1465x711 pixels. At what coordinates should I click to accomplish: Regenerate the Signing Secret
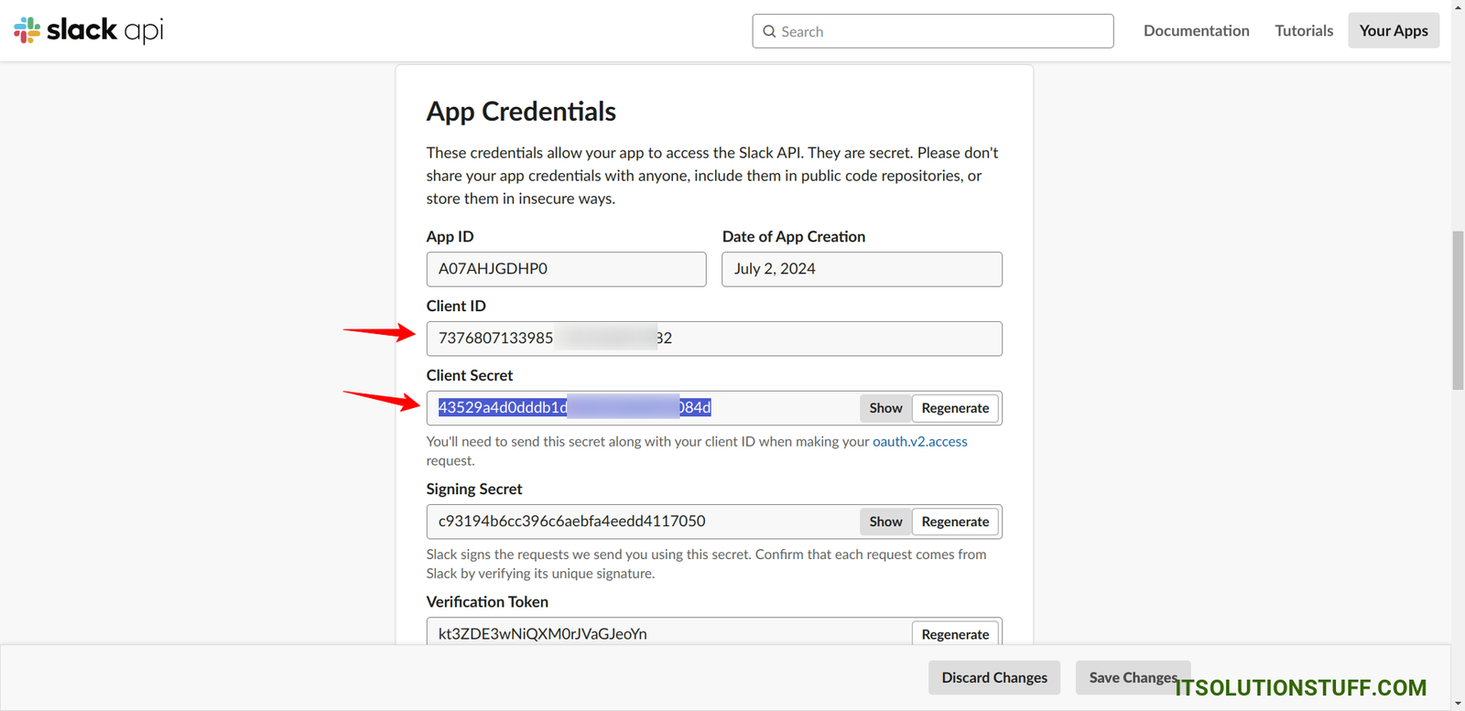click(x=955, y=522)
